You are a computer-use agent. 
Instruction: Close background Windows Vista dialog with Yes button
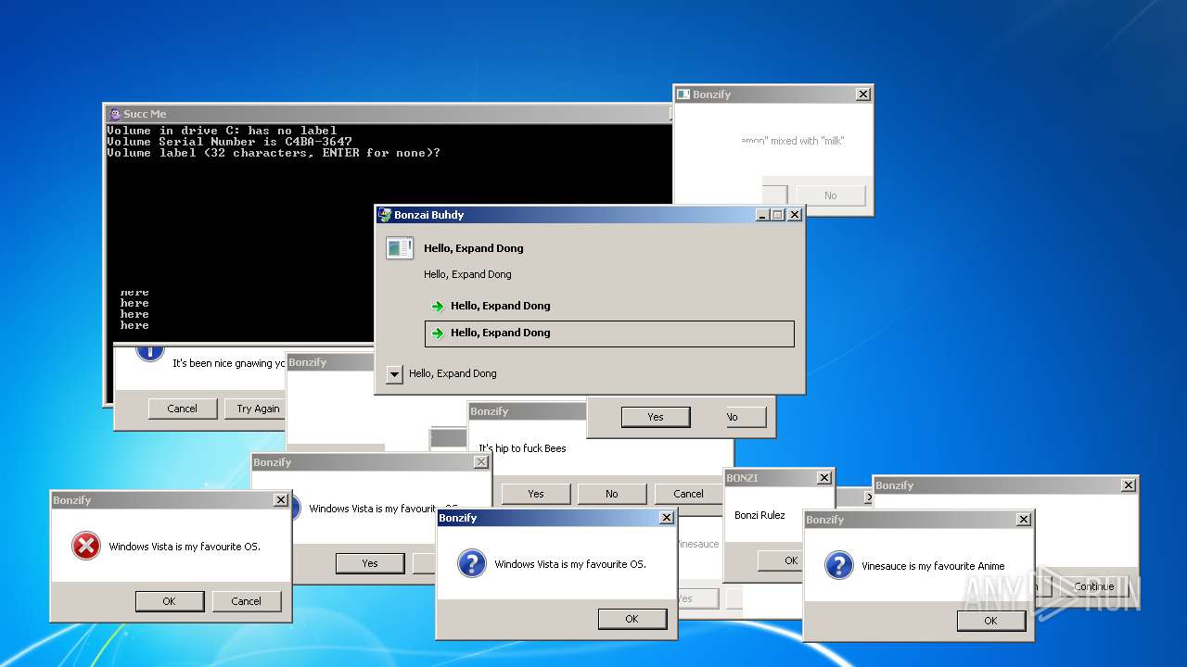481,462
